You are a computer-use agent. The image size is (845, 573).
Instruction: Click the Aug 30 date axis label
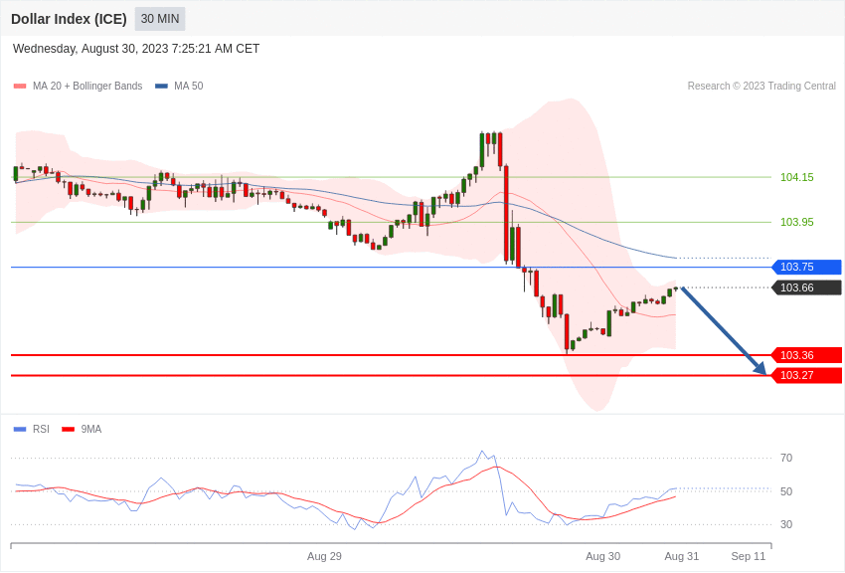tap(603, 556)
